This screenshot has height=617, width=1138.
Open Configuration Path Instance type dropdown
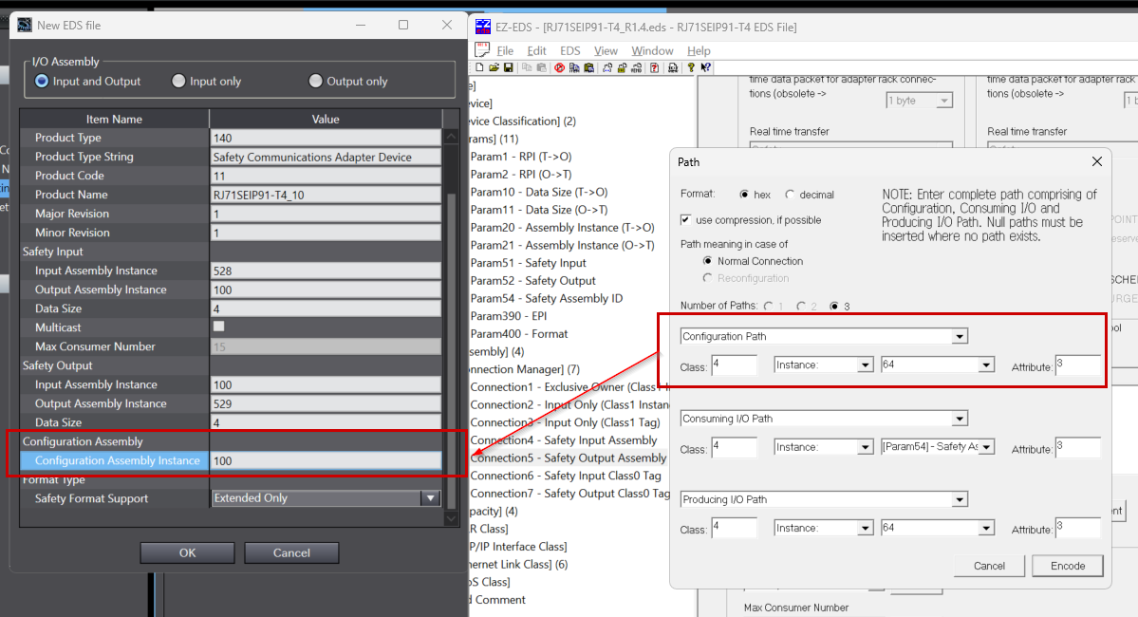coord(865,365)
